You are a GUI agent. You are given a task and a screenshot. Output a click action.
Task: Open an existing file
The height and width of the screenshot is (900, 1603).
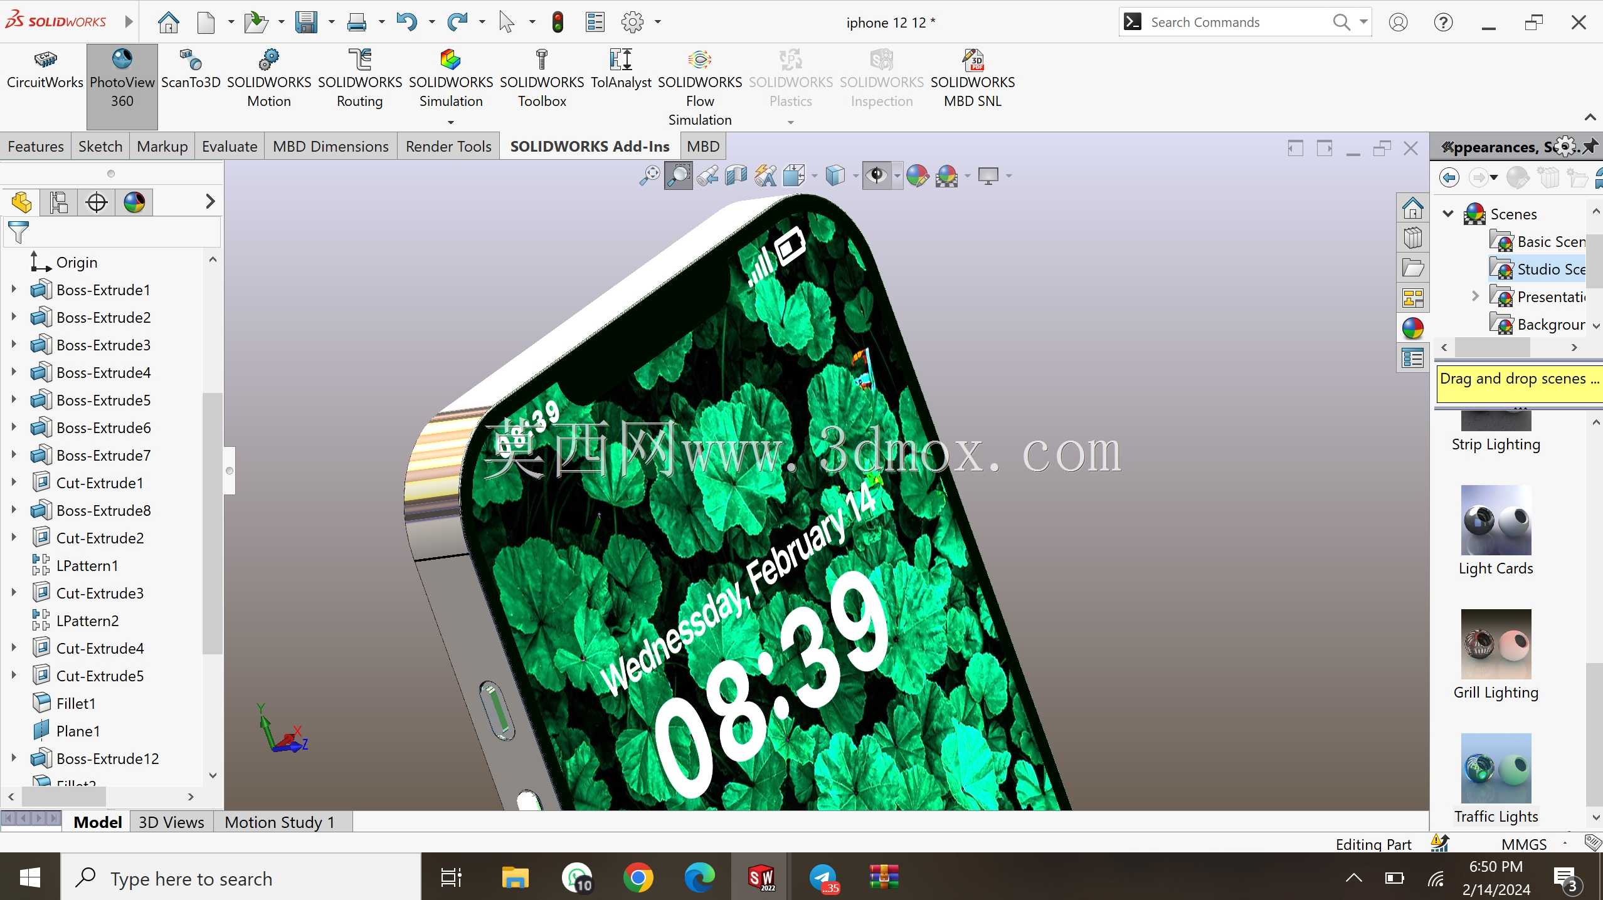[x=255, y=23]
